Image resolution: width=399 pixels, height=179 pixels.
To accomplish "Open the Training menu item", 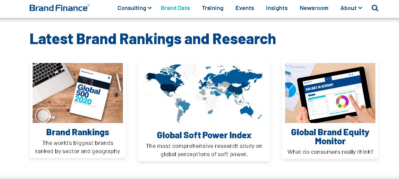I will click(x=212, y=8).
